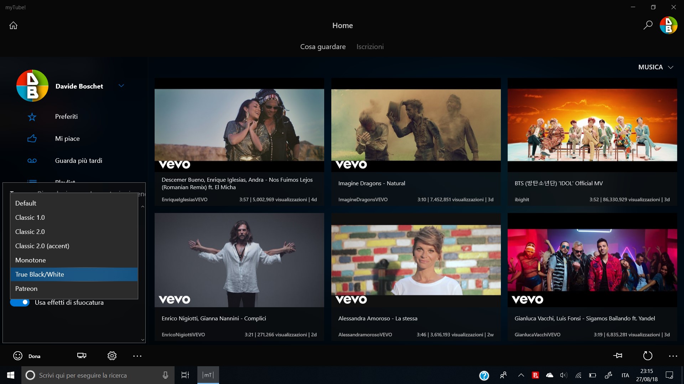Open the settings gear icon

[x=112, y=356]
